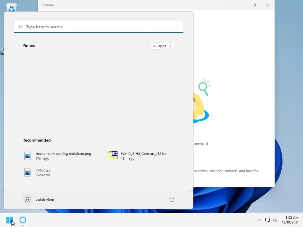303x227 pixels.
Task: Click the Pinned section heading
Action: tap(29, 46)
